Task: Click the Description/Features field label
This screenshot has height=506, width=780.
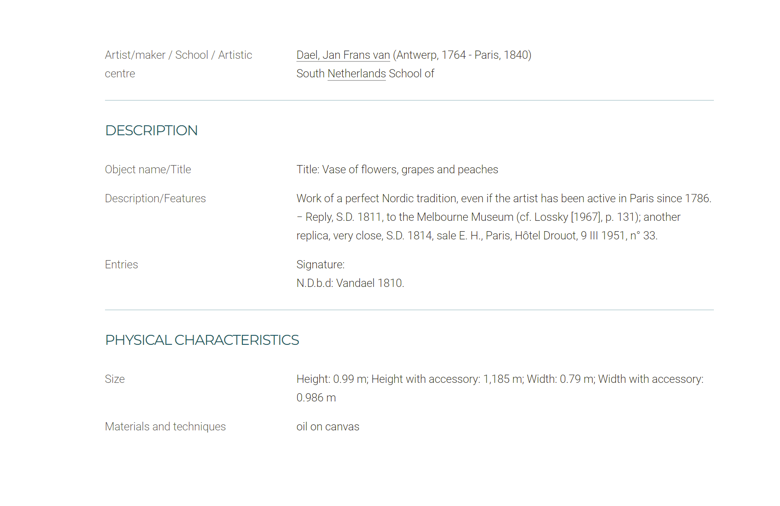Action: click(x=155, y=198)
